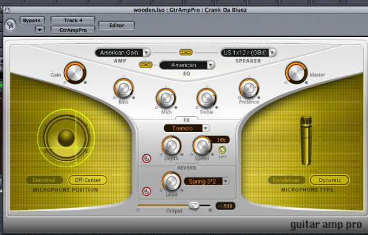This screenshot has width=368, height=235.
Task: Enable the tremolo sync button
Action: (x=222, y=150)
